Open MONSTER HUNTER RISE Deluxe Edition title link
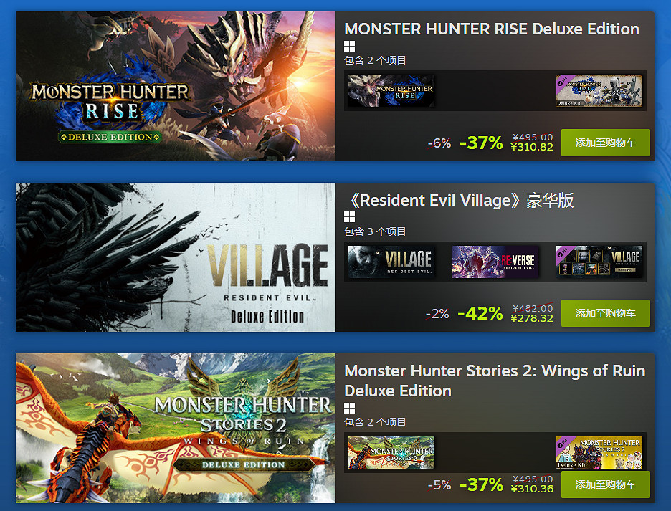This screenshot has width=671, height=511. click(x=492, y=29)
